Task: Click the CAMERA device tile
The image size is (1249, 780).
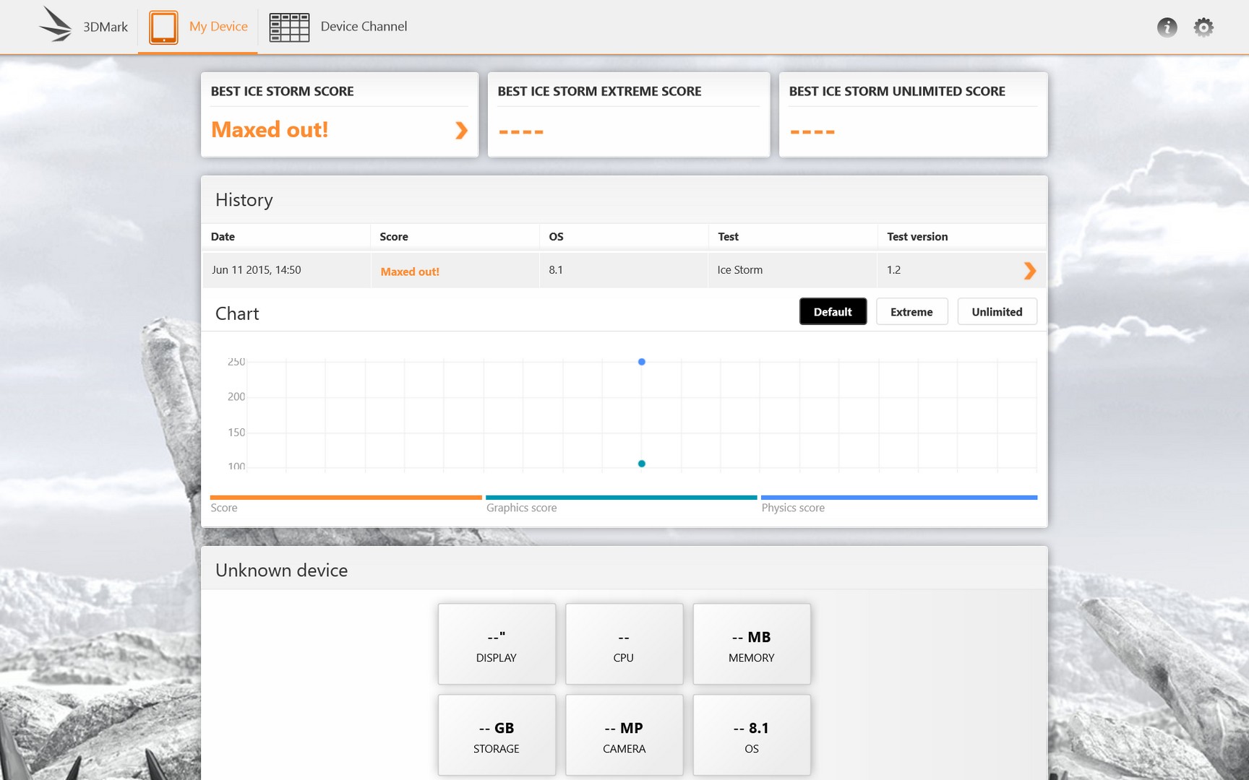Action: 624,735
